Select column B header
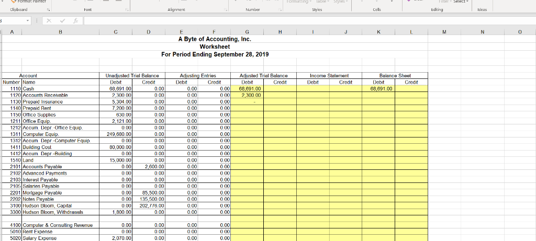Image resolution: width=536 pixels, height=241 pixels. pos(61,32)
